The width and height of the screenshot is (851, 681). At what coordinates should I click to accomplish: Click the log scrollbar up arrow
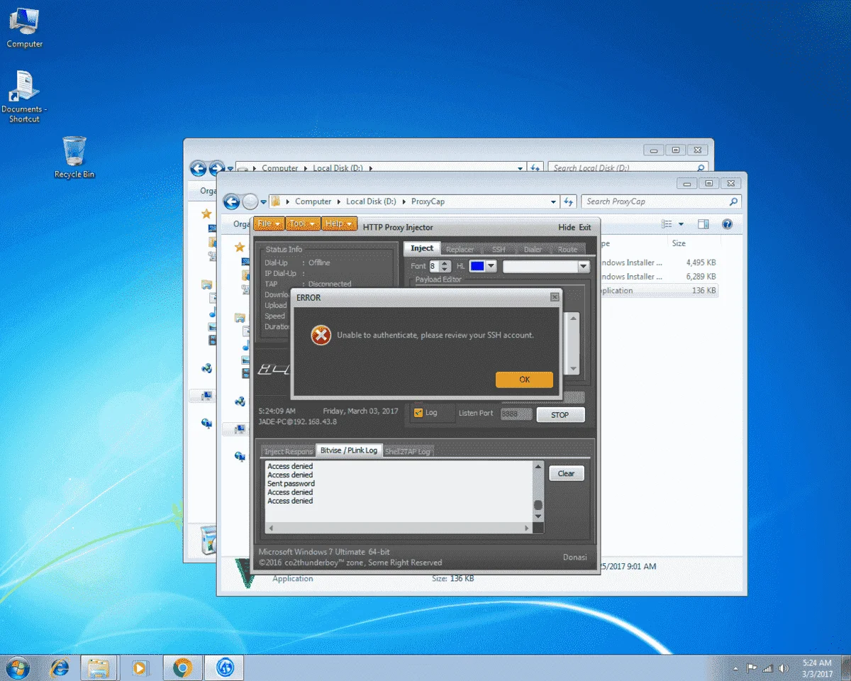click(538, 466)
